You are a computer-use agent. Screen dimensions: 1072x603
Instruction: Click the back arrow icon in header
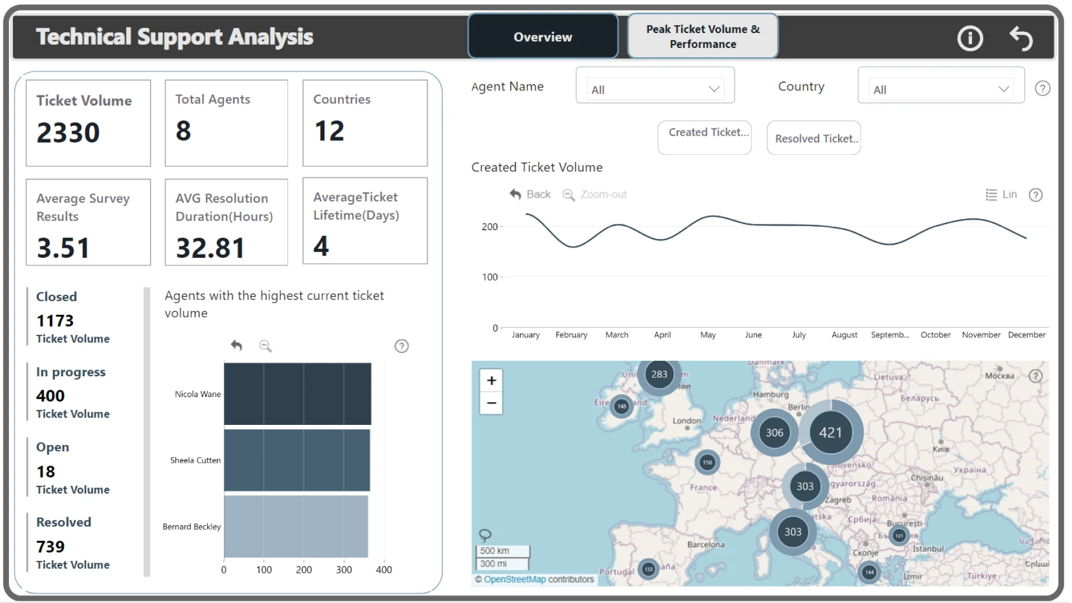pyautogui.click(x=1021, y=38)
